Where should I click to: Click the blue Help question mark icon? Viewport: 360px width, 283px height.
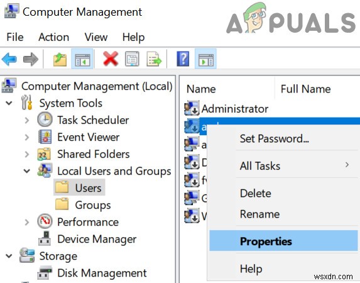(183, 59)
